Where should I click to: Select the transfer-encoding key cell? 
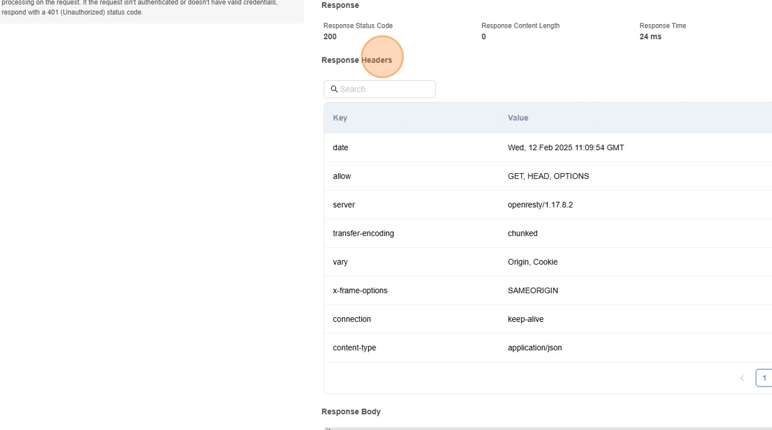[x=363, y=233]
